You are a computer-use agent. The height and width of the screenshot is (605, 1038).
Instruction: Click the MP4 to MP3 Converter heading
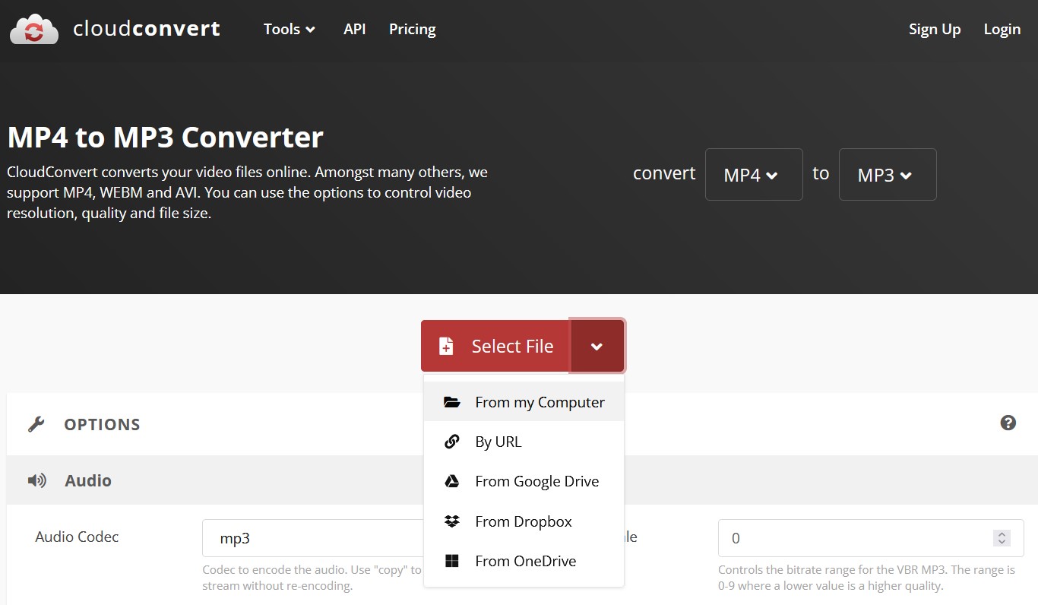tap(166, 138)
